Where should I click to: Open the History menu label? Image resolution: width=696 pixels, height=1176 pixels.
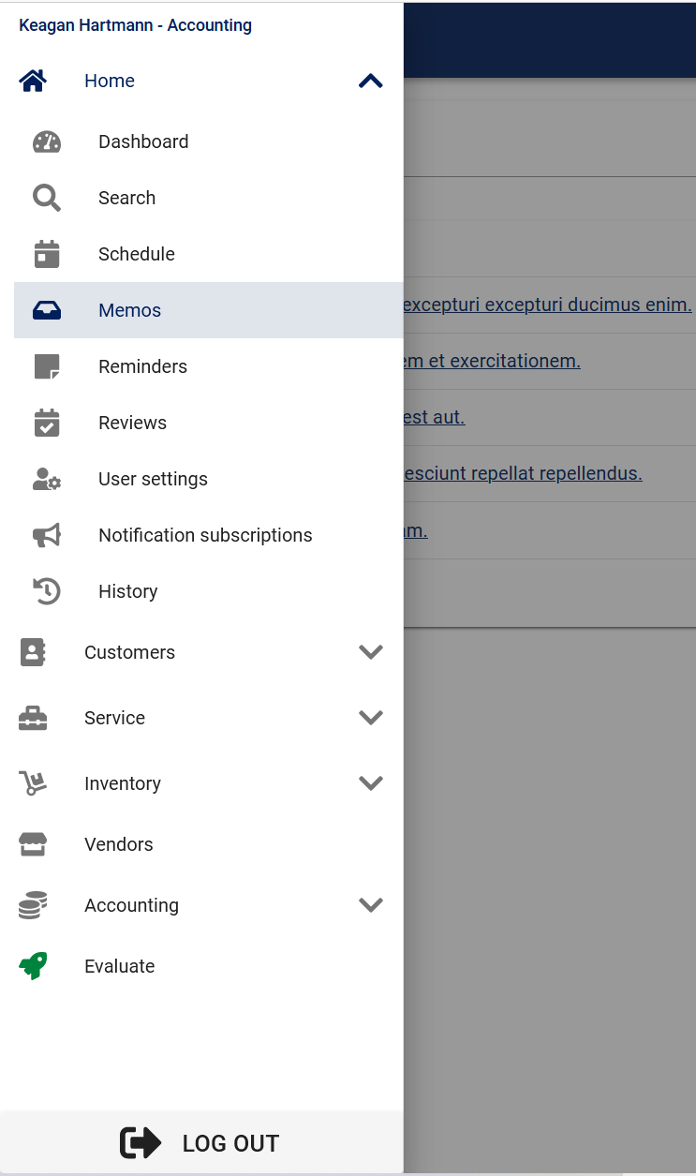[x=127, y=591]
